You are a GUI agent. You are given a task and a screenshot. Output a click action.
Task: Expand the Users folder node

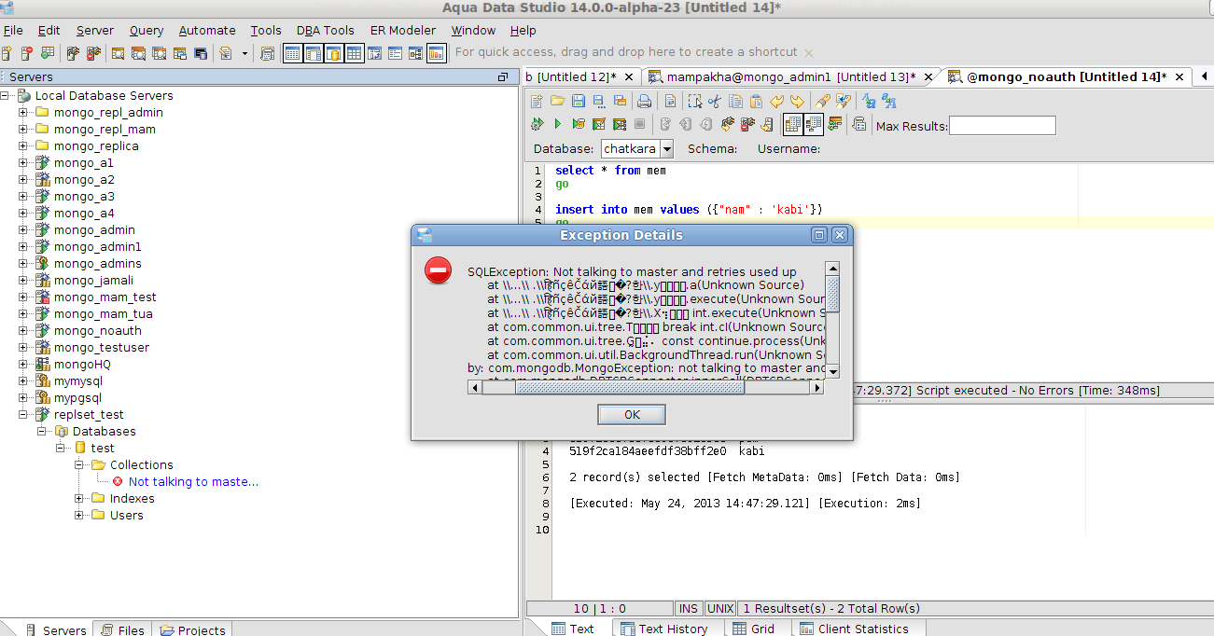click(x=79, y=515)
